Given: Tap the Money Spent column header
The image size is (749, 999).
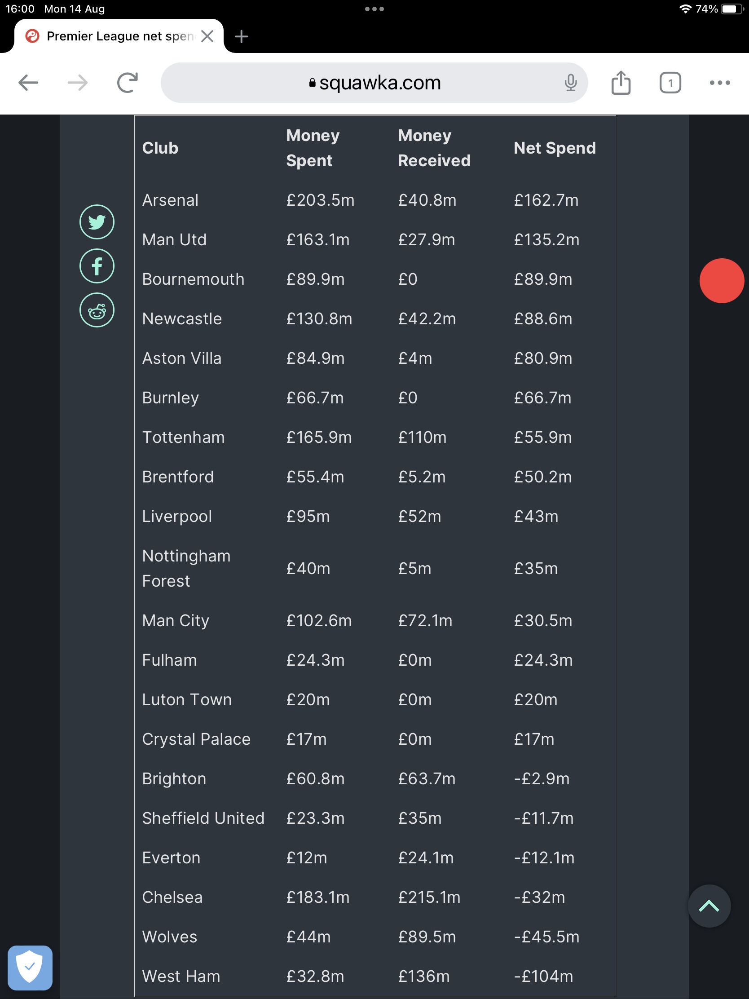Looking at the screenshot, I should (313, 148).
